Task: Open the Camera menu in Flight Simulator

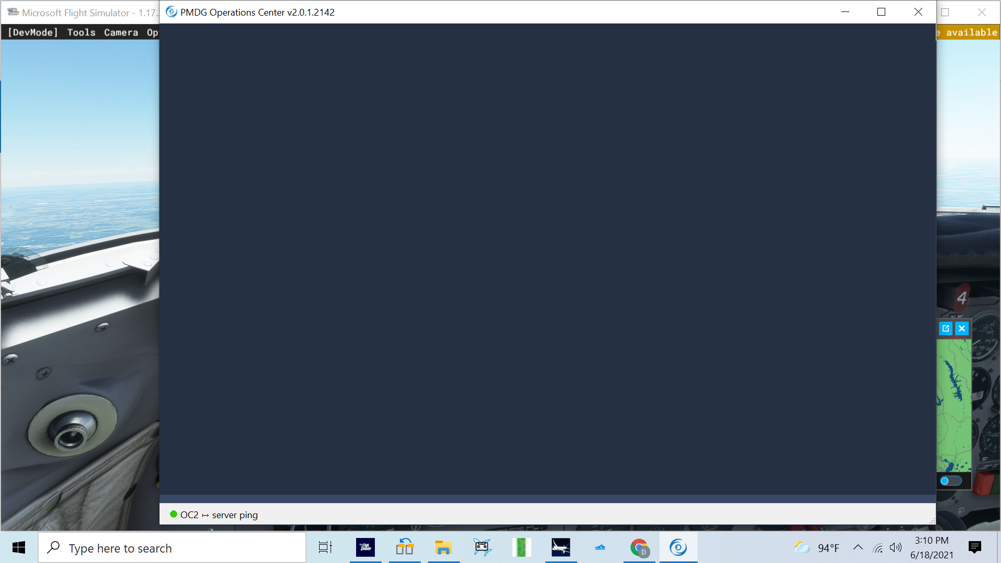Action: pos(121,32)
